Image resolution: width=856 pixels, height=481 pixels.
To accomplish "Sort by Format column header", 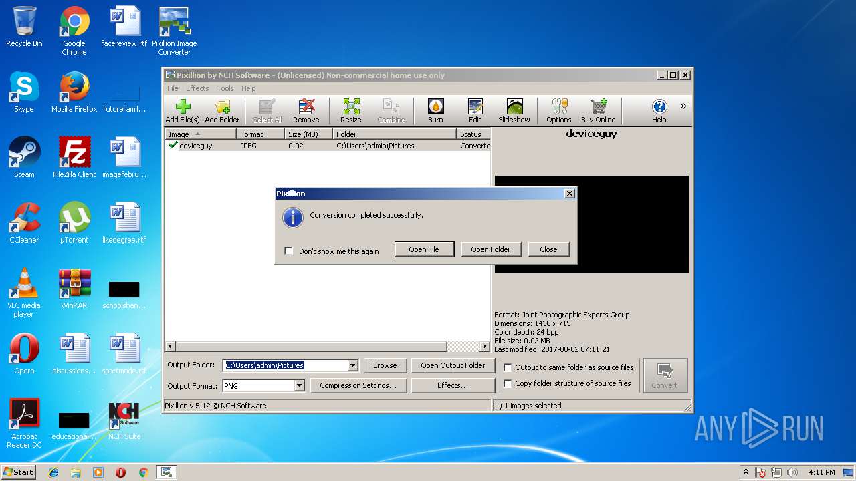I will [260, 134].
